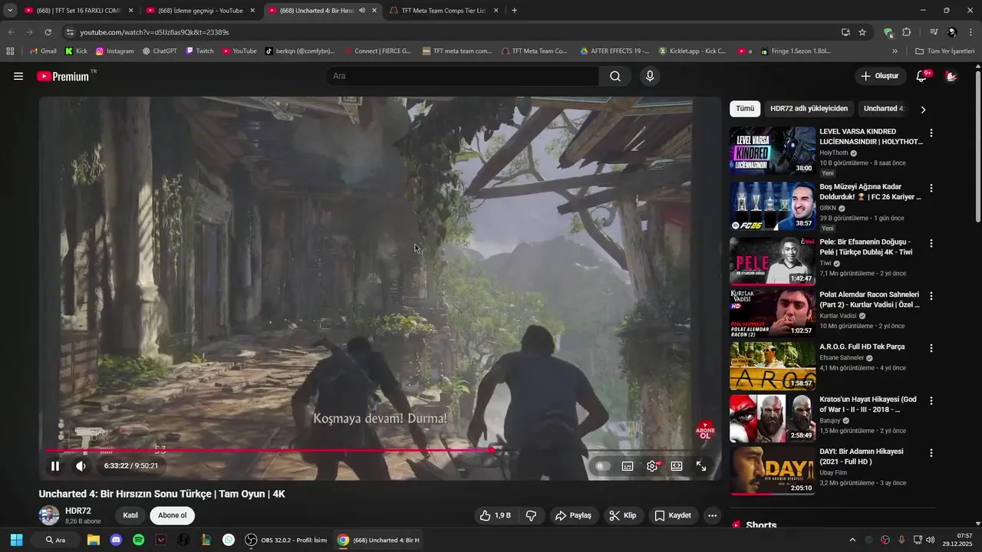The width and height of the screenshot is (982, 552).
Task: Open more actions three-dot menu below video
Action: pos(713,515)
